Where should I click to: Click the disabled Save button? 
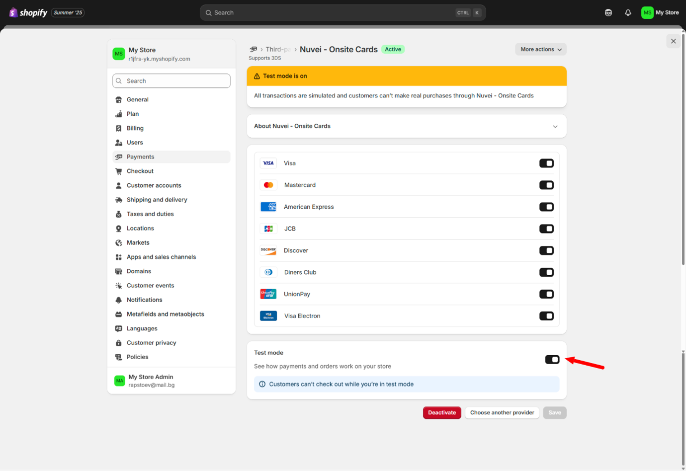[555, 413]
